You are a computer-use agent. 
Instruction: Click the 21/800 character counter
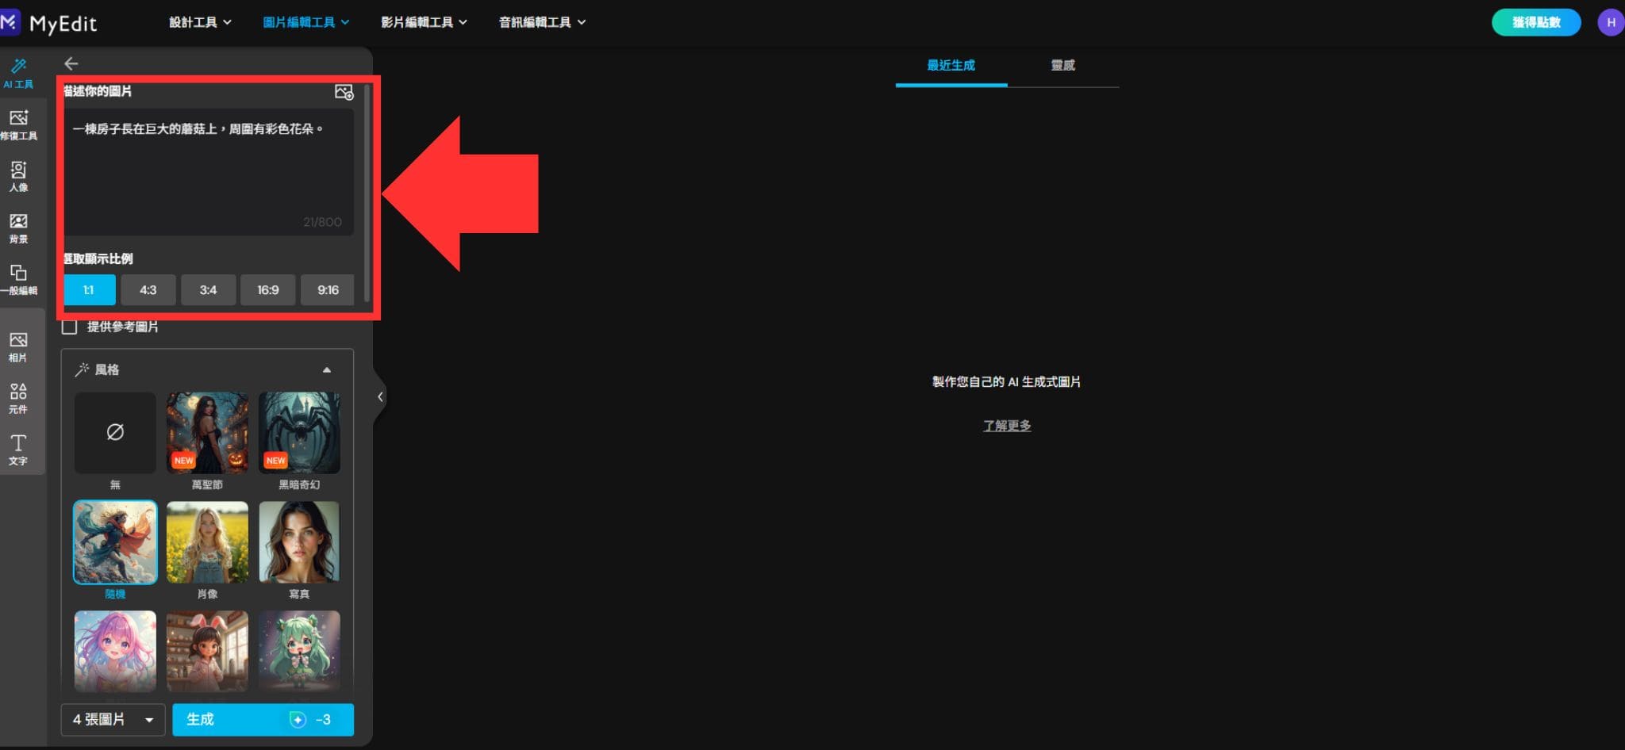pos(322,222)
